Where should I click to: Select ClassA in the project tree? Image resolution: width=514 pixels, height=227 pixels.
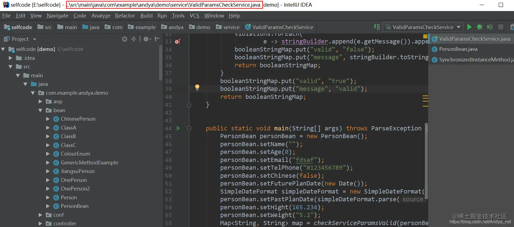pos(68,128)
